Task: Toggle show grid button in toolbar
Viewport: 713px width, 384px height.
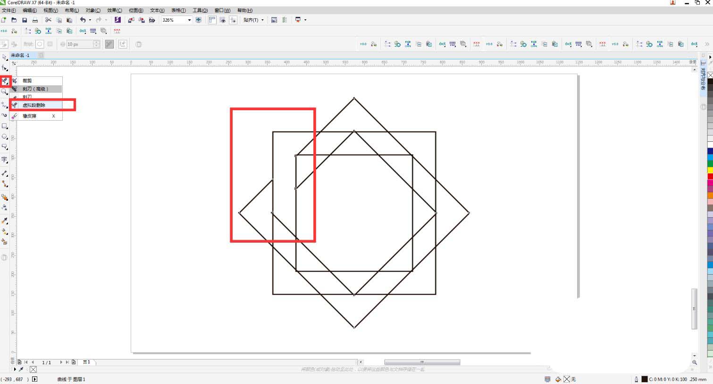Action: pos(222,20)
